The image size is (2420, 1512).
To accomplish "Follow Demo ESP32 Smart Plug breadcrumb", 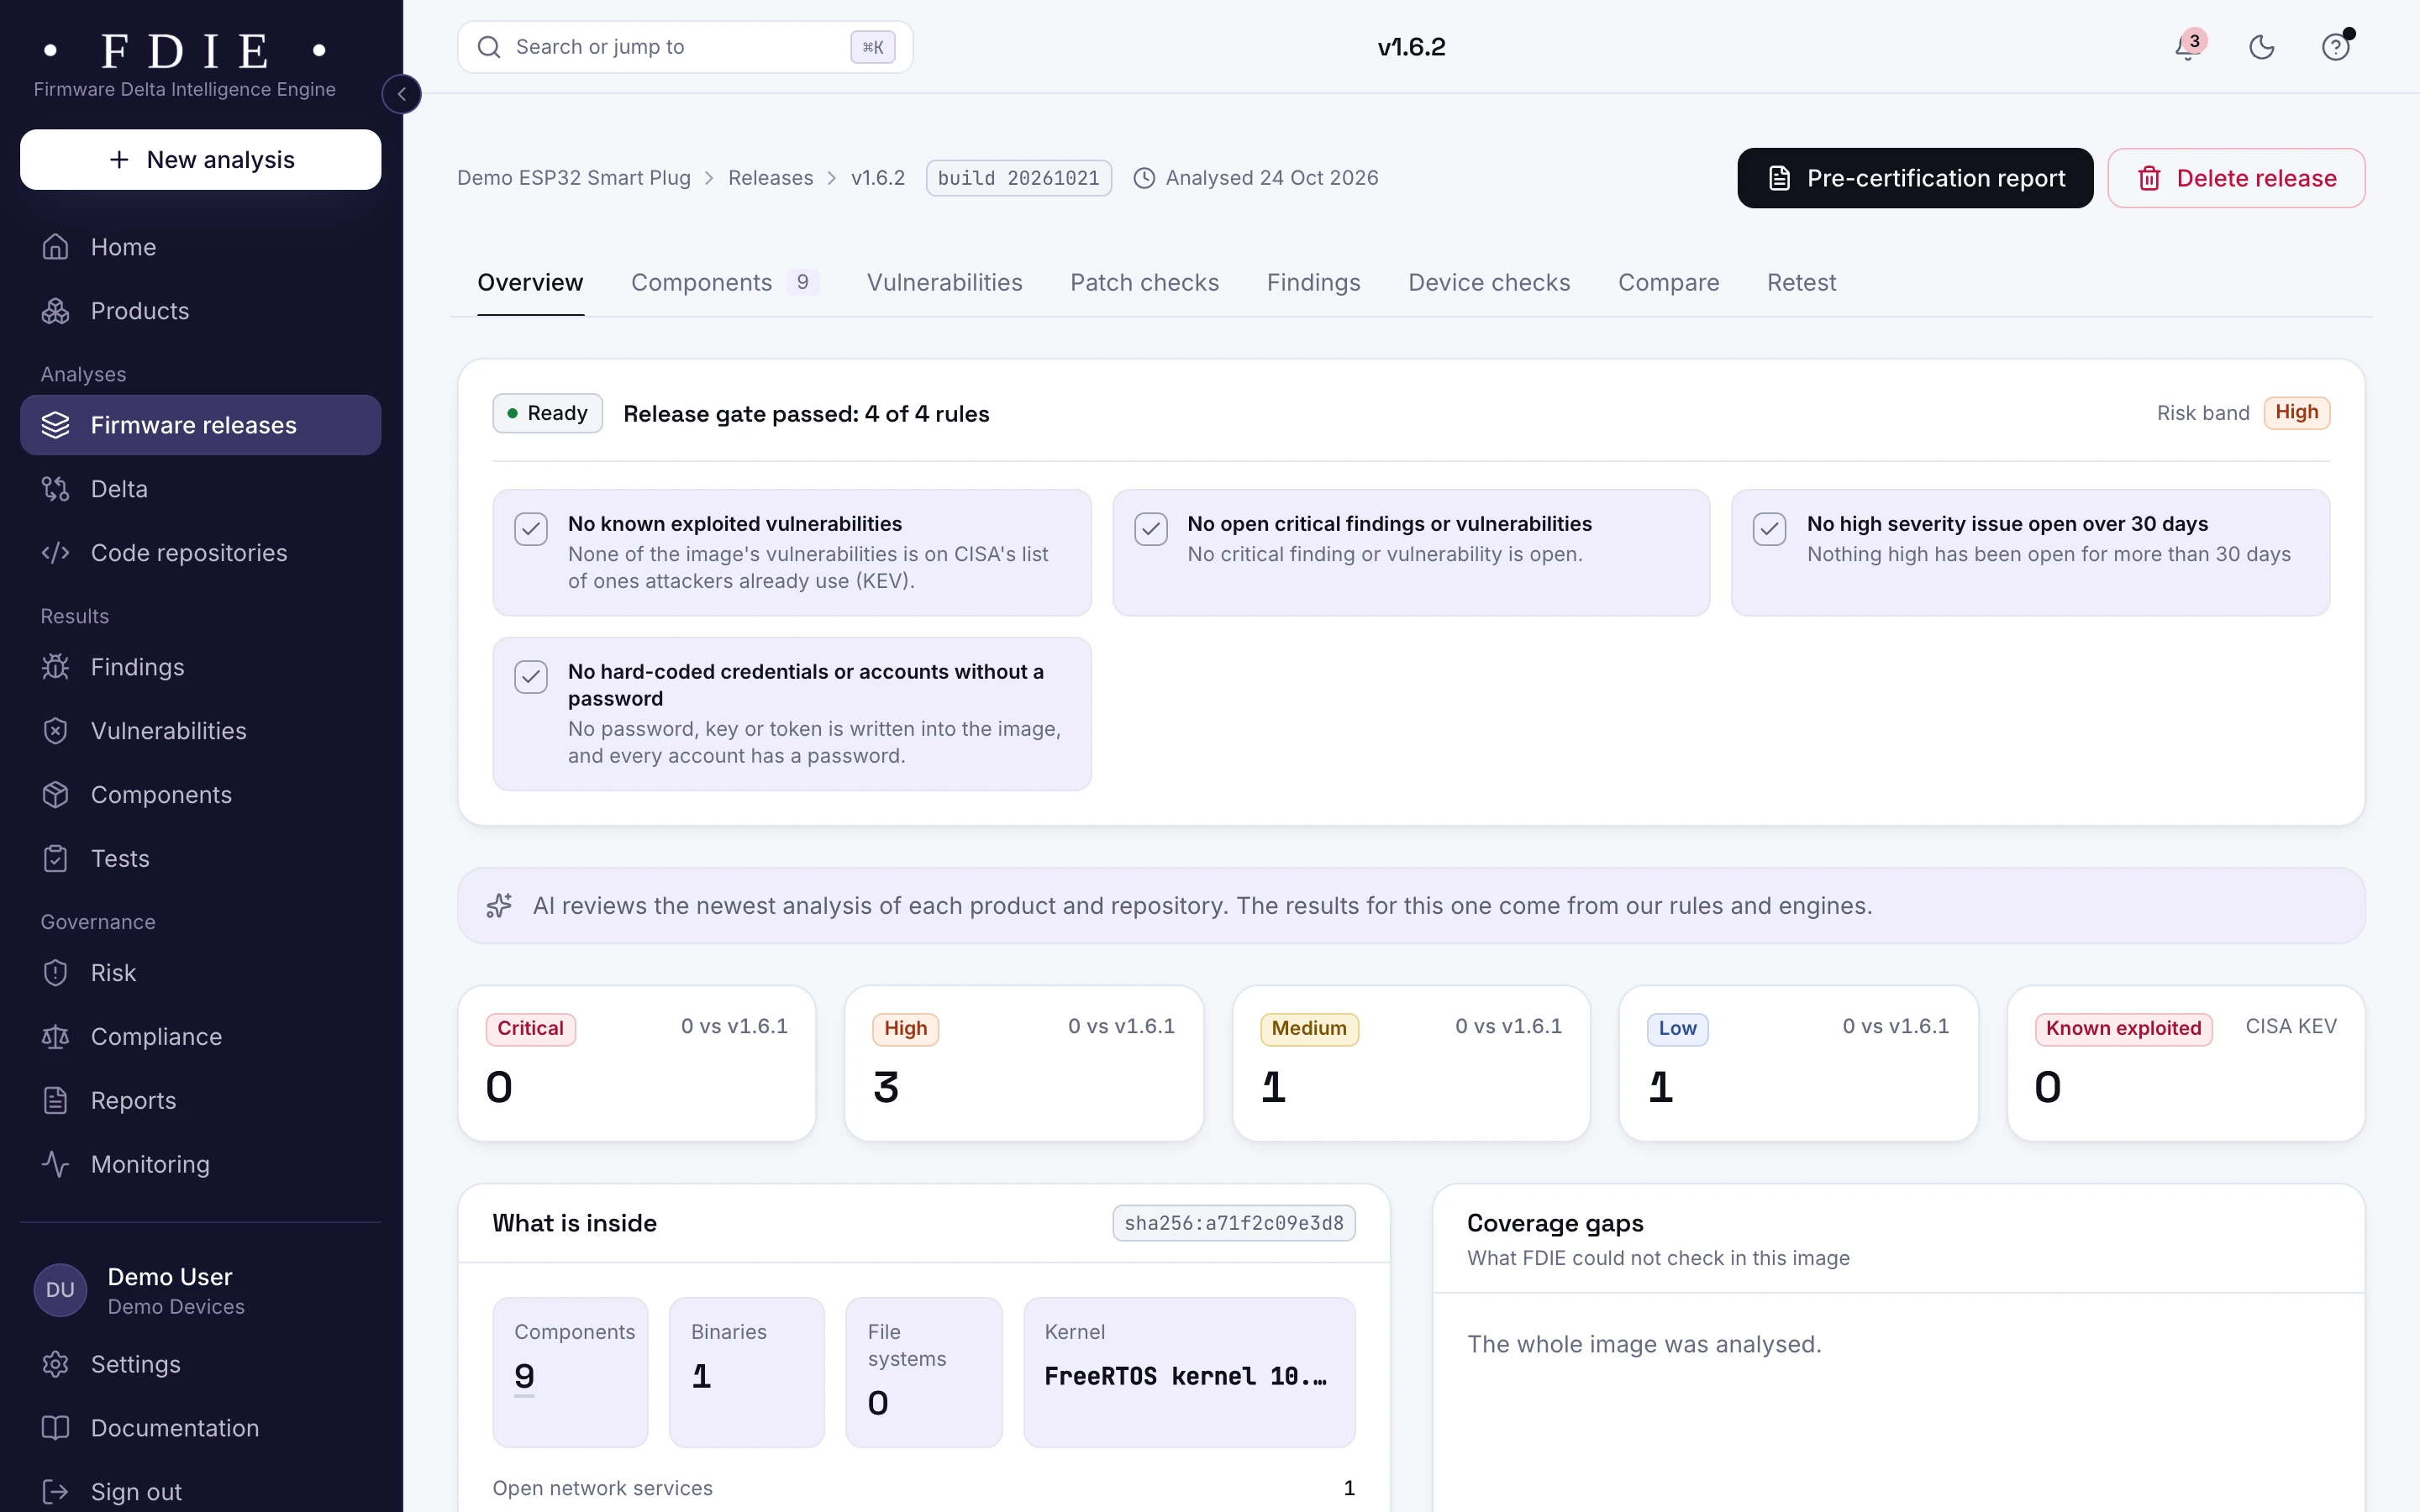I will point(574,178).
